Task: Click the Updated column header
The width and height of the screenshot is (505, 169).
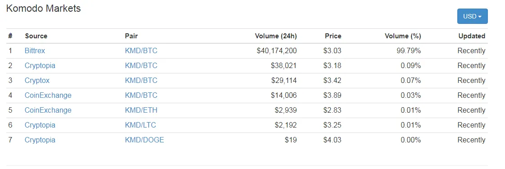Action: (x=472, y=36)
